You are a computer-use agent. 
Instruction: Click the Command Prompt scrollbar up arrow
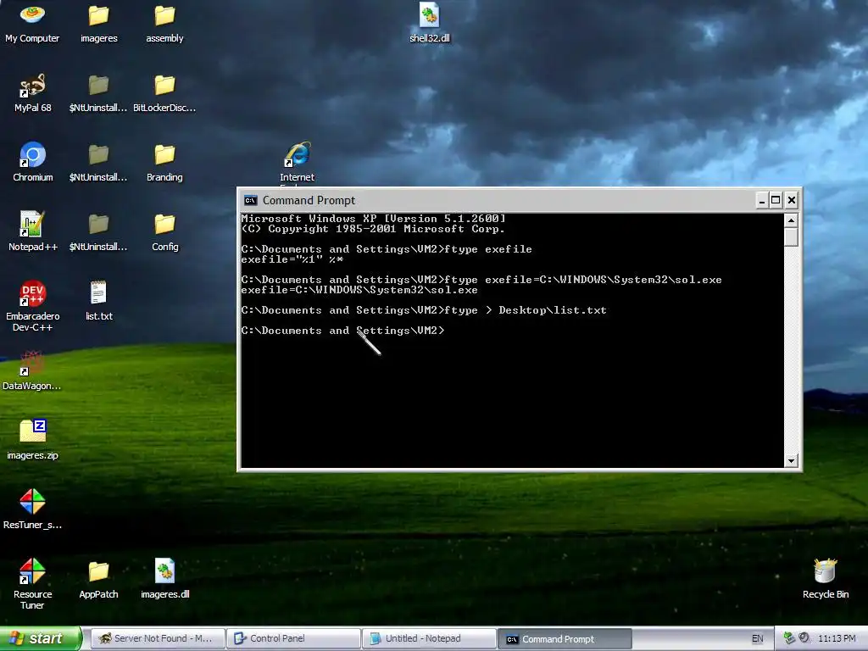coord(791,220)
